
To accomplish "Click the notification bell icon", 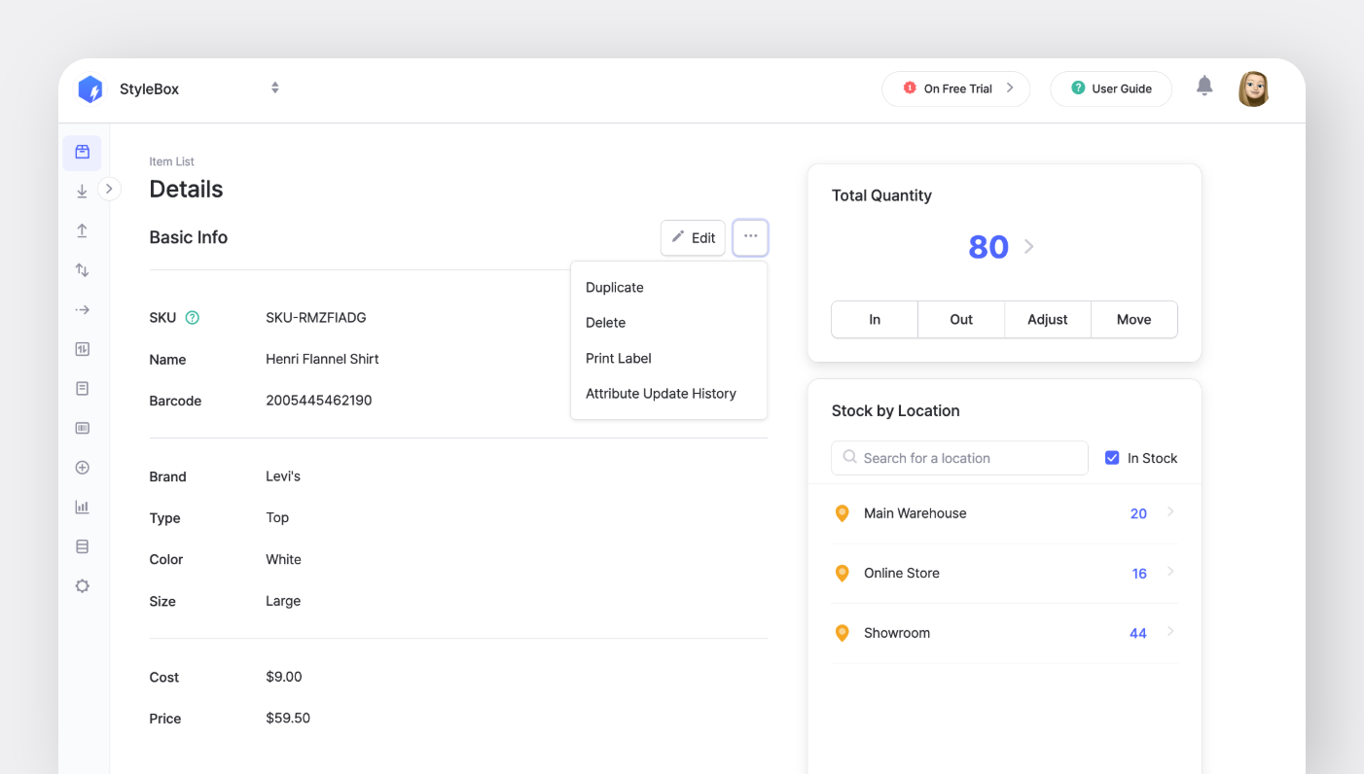I will click(x=1204, y=87).
